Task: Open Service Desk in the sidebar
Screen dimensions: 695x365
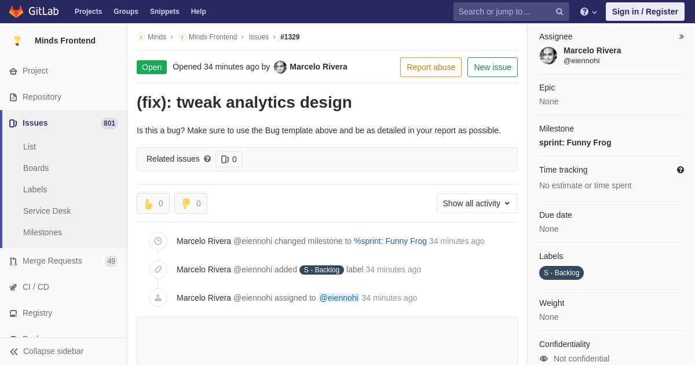Action: 47,211
